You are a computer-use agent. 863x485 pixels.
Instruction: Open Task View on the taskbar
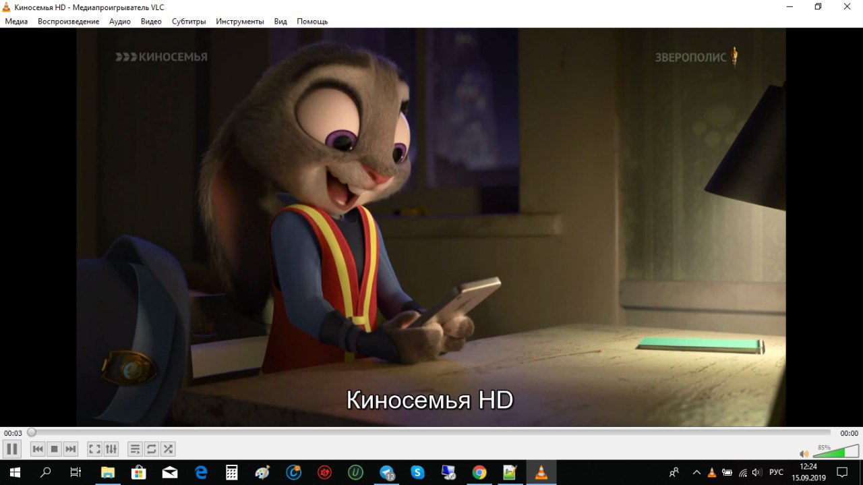[76, 472]
